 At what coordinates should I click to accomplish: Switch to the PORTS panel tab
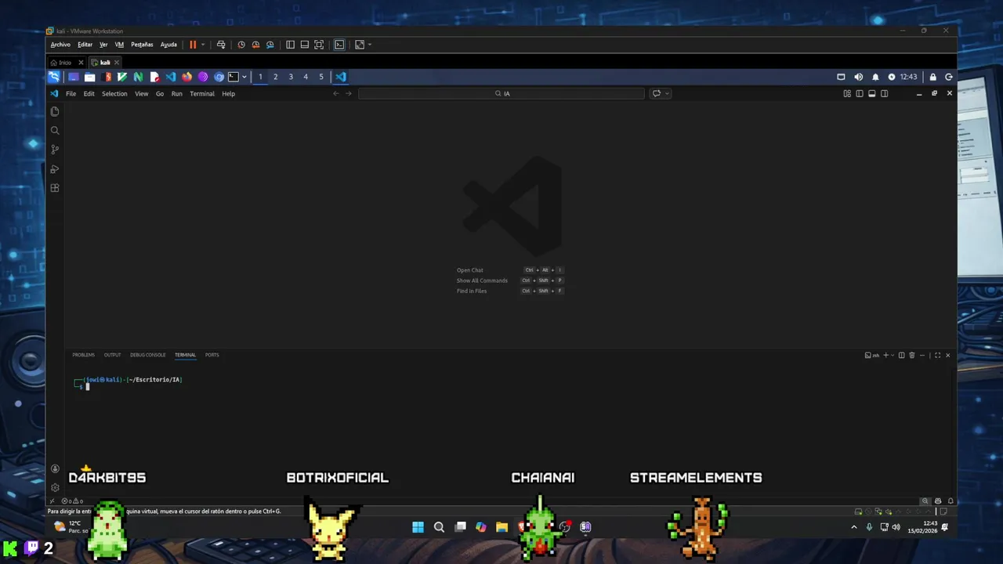click(x=212, y=355)
